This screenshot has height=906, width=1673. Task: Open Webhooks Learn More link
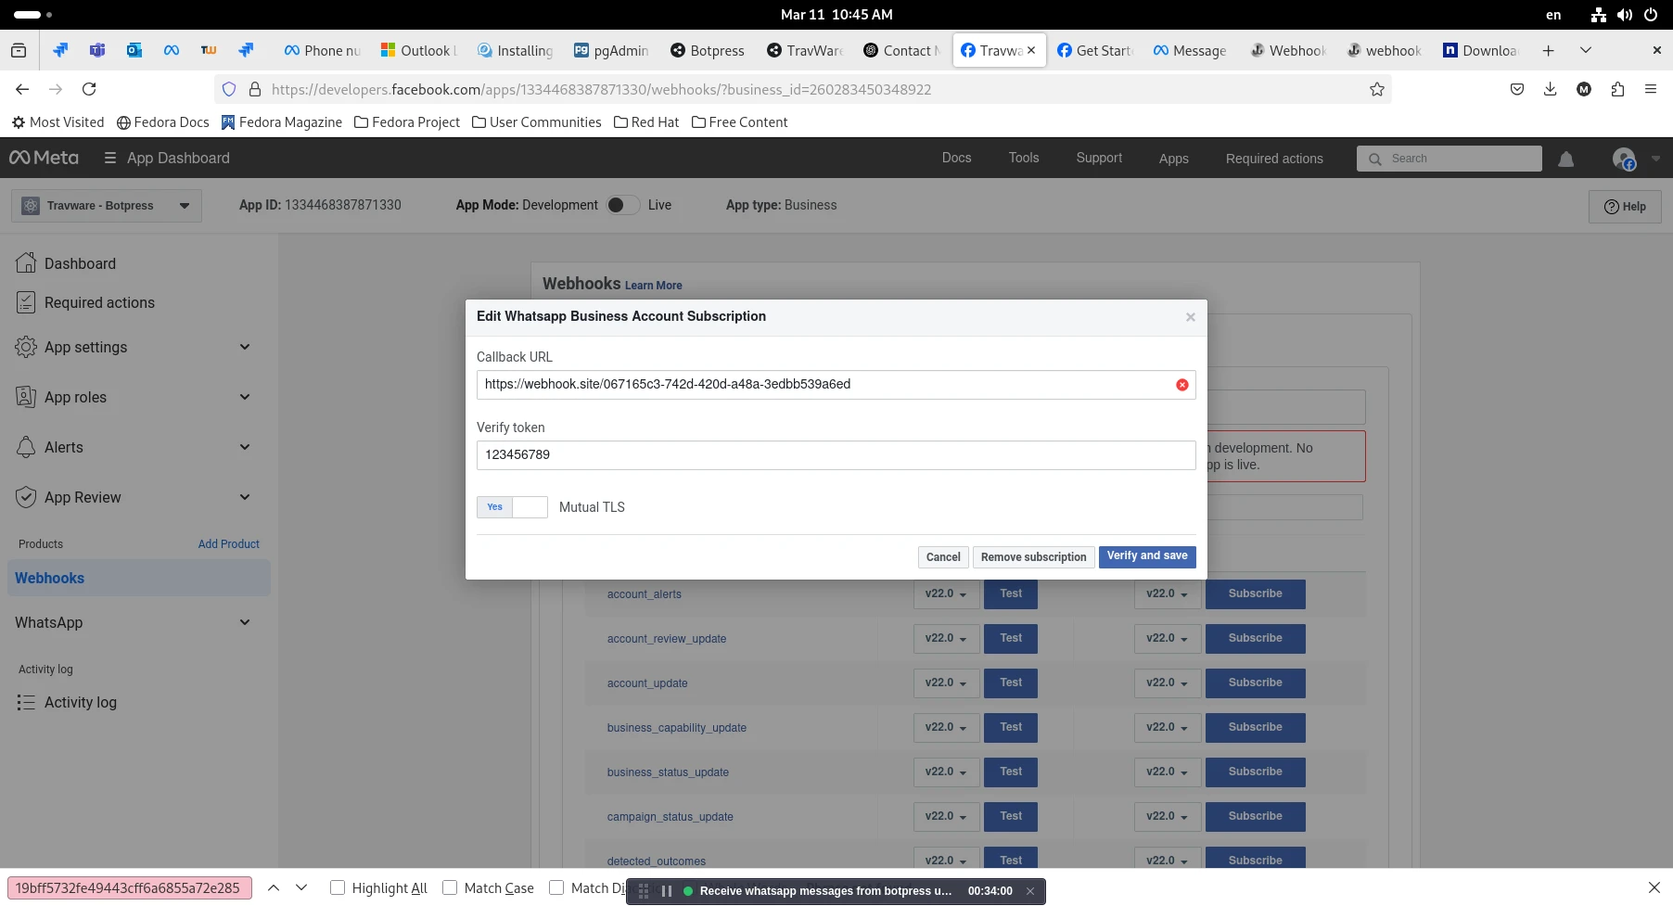(x=653, y=286)
